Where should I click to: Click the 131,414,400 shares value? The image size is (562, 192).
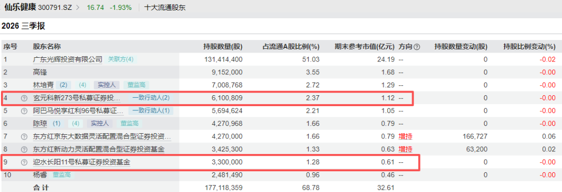(223, 59)
